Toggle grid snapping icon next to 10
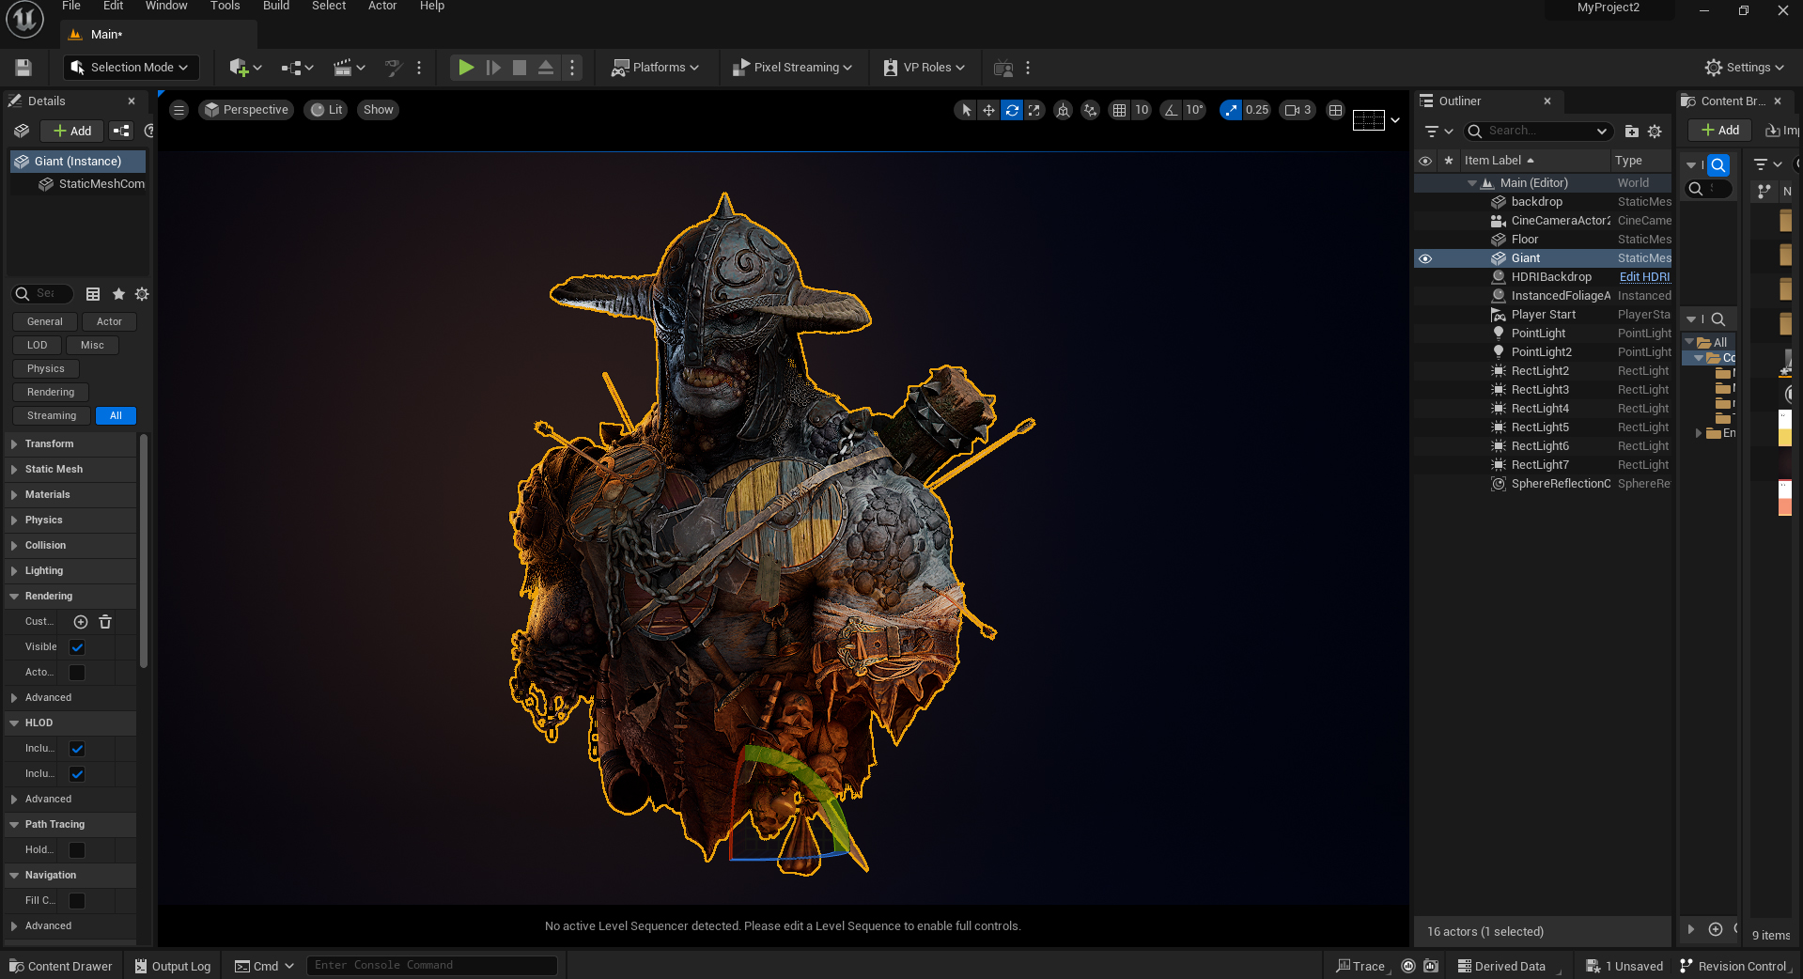 (1119, 110)
